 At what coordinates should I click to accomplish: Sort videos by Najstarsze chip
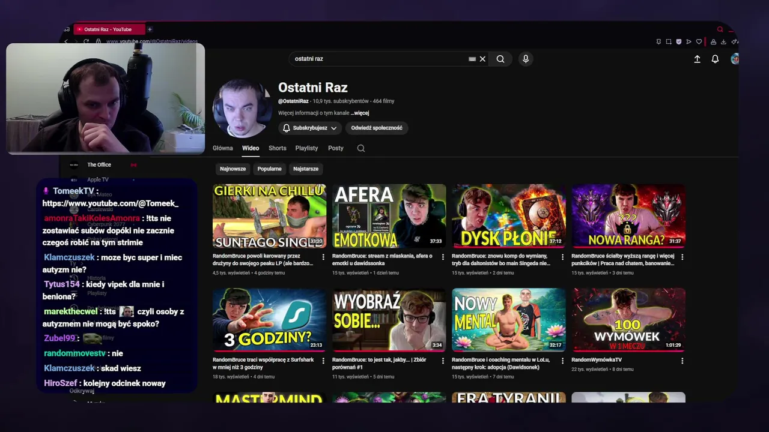pos(306,169)
